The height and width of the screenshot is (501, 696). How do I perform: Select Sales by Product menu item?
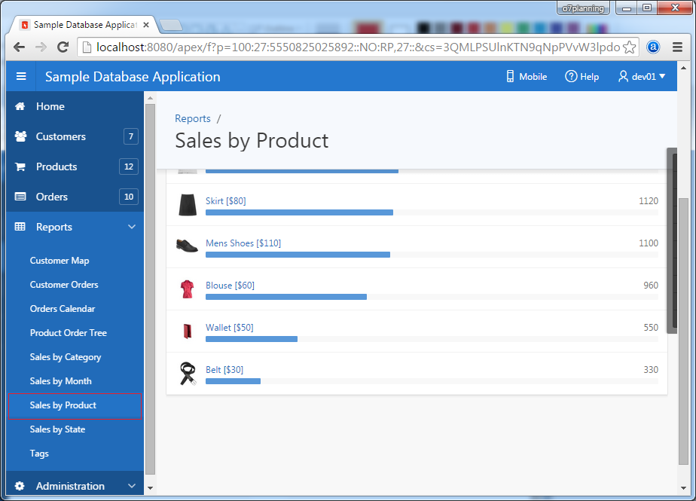click(x=75, y=406)
